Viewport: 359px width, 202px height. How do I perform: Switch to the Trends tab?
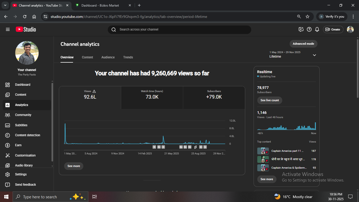[128, 57]
